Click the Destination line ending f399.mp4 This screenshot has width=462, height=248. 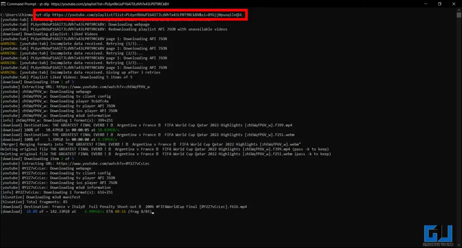point(146,125)
